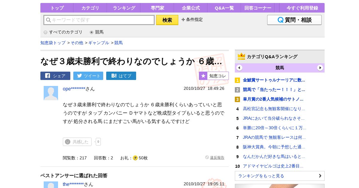
Task: Expand the 条件指定 search options
Action: click(x=192, y=19)
